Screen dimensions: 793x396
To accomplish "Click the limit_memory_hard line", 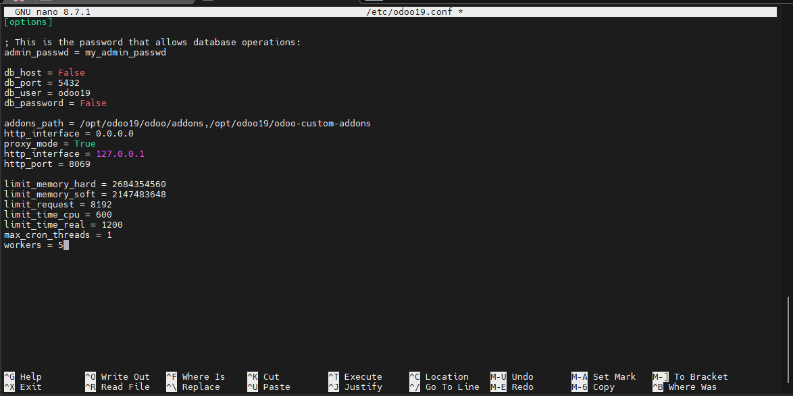I will tap(85, 184).
